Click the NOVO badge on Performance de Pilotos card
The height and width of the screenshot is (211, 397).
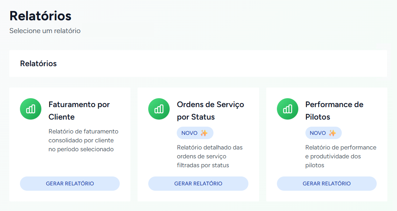[324, 132]
